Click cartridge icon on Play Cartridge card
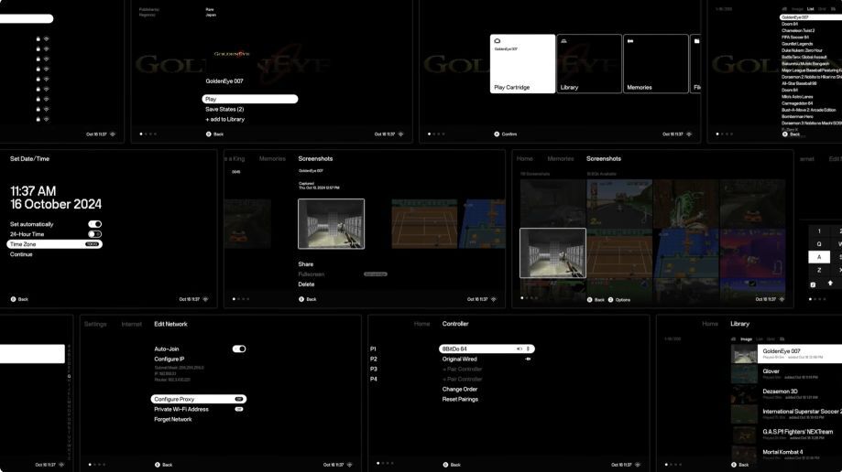The height and width of the screenshot is (472, 842). [x=498, y=41]
